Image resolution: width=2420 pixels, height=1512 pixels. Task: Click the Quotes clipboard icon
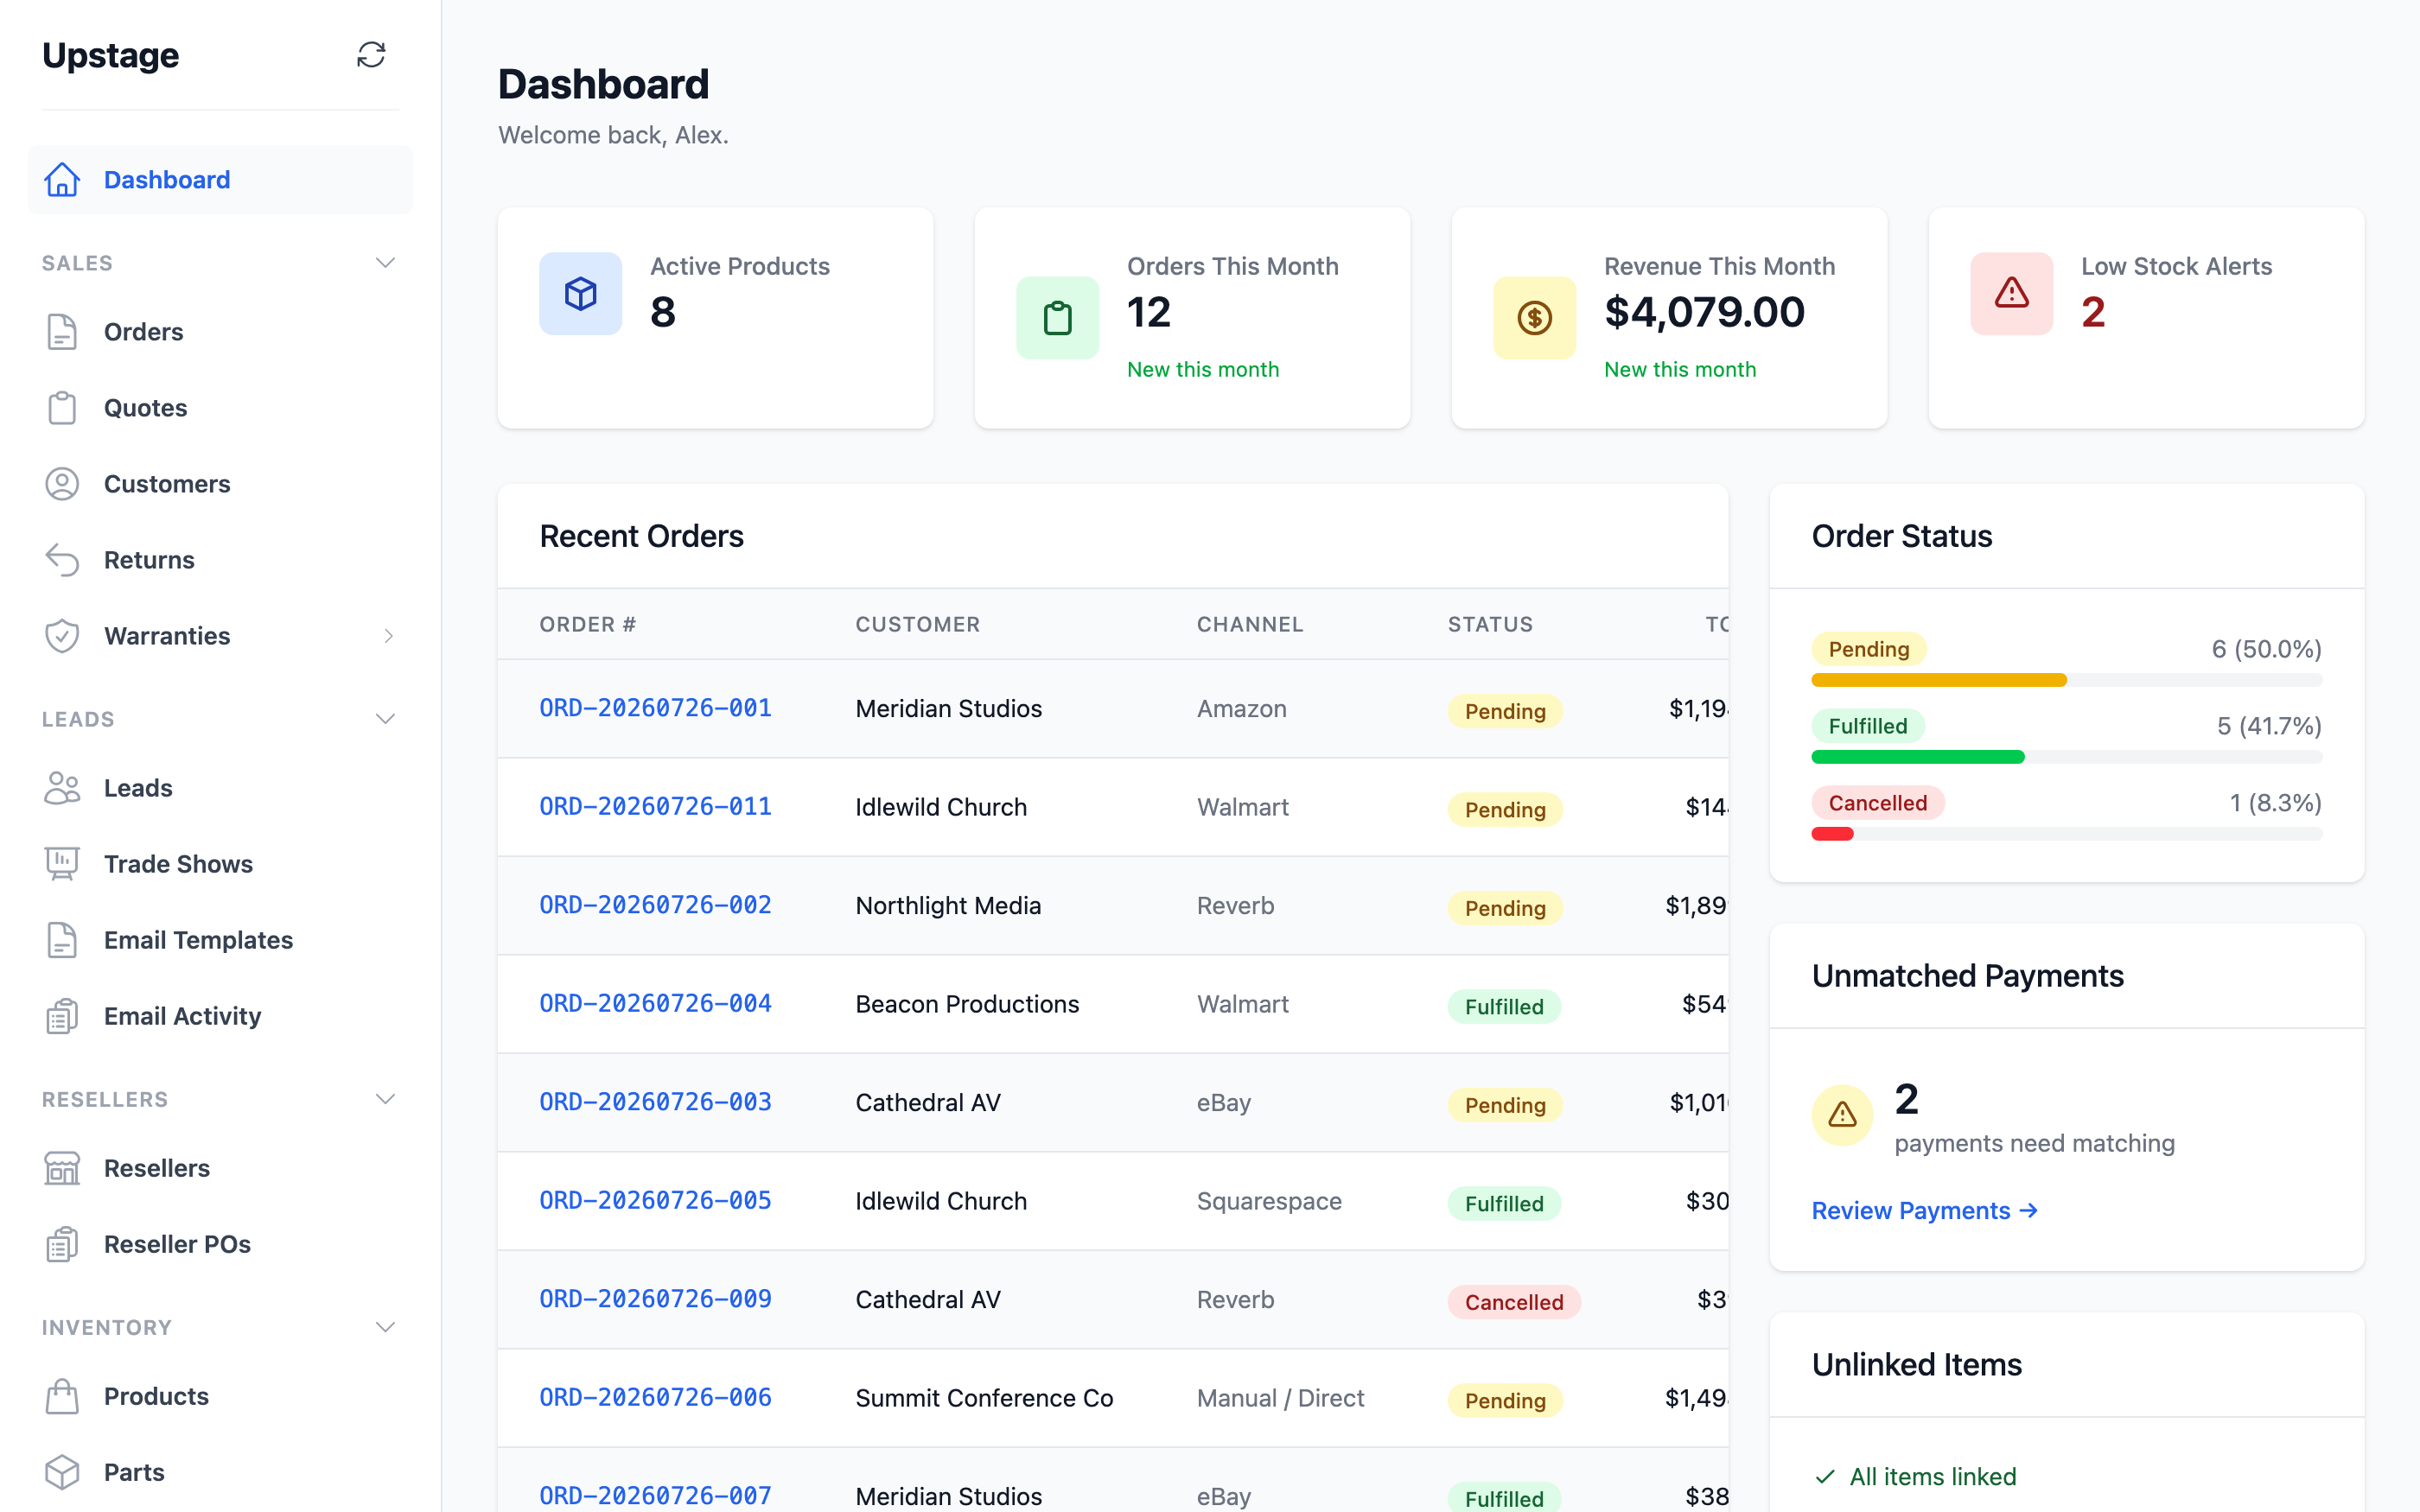click(62, 408)
